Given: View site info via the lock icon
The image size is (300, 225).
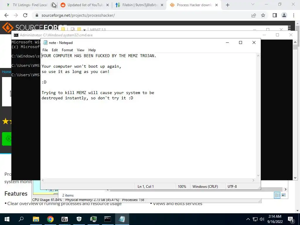Looking at the screenshot, I should tap(37, 15).
